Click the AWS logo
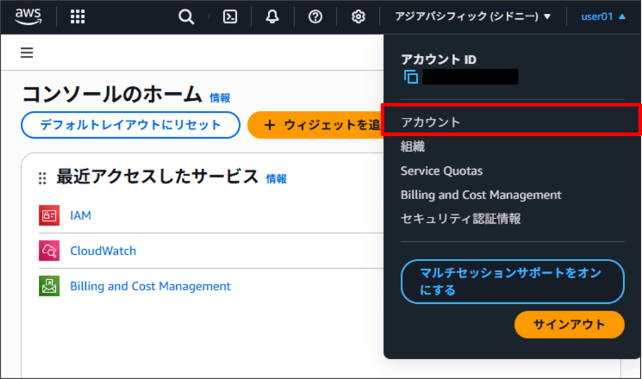 [x=28, y=16]
